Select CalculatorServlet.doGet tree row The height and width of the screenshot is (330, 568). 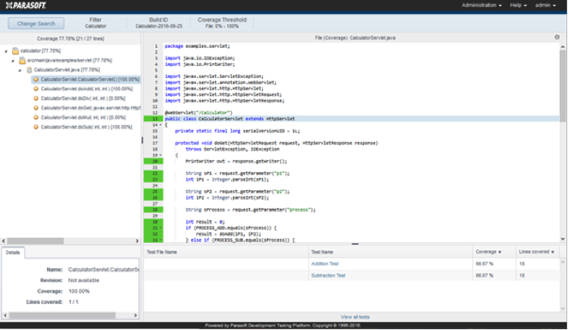(x=86, y=108)
